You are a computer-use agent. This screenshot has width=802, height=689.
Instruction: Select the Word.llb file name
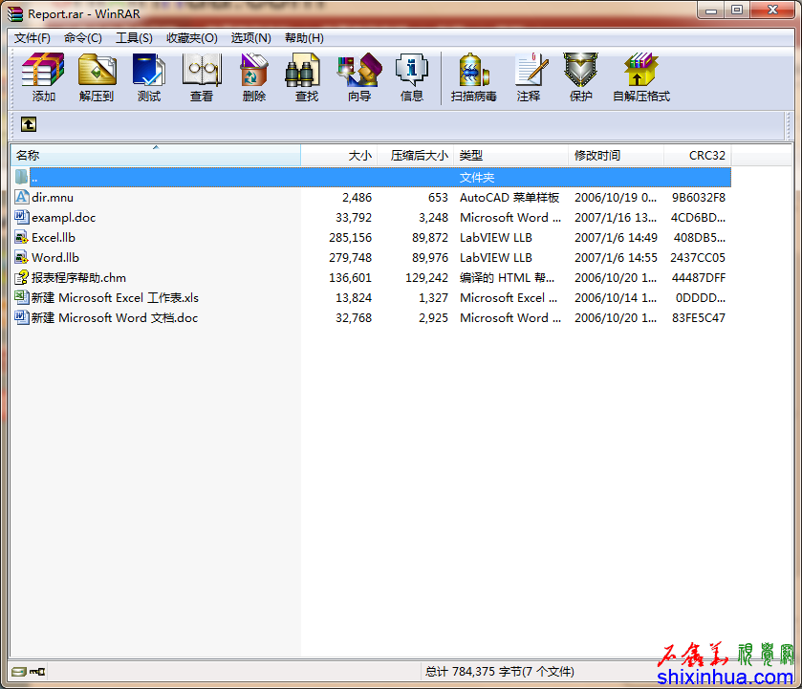click(55, 257)
